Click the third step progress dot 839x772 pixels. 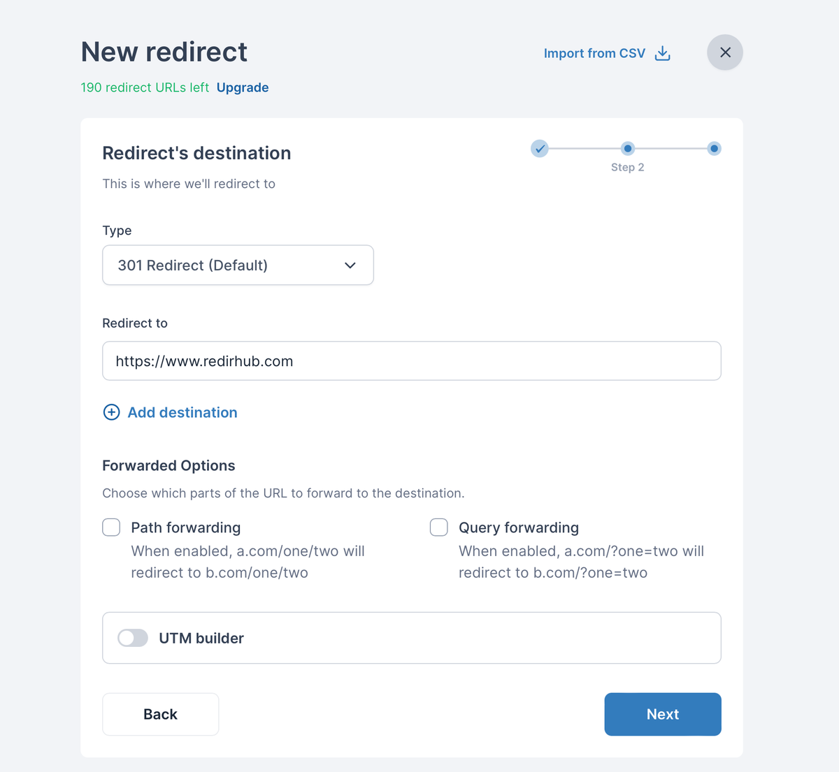tap(714, 148)
